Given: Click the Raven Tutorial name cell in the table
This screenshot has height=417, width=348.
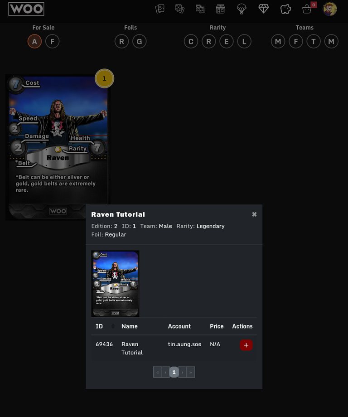Looking at the screenshot, I should coord(132,349).
